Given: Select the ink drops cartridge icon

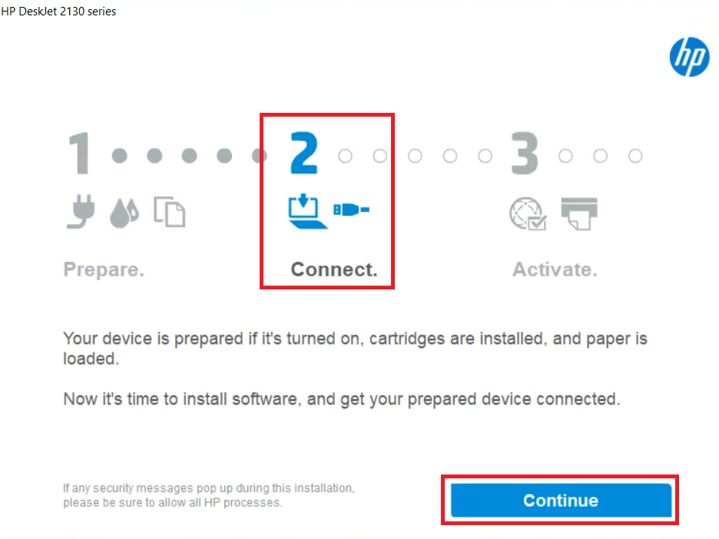Looking at the screenshot, I should (124, 213).
